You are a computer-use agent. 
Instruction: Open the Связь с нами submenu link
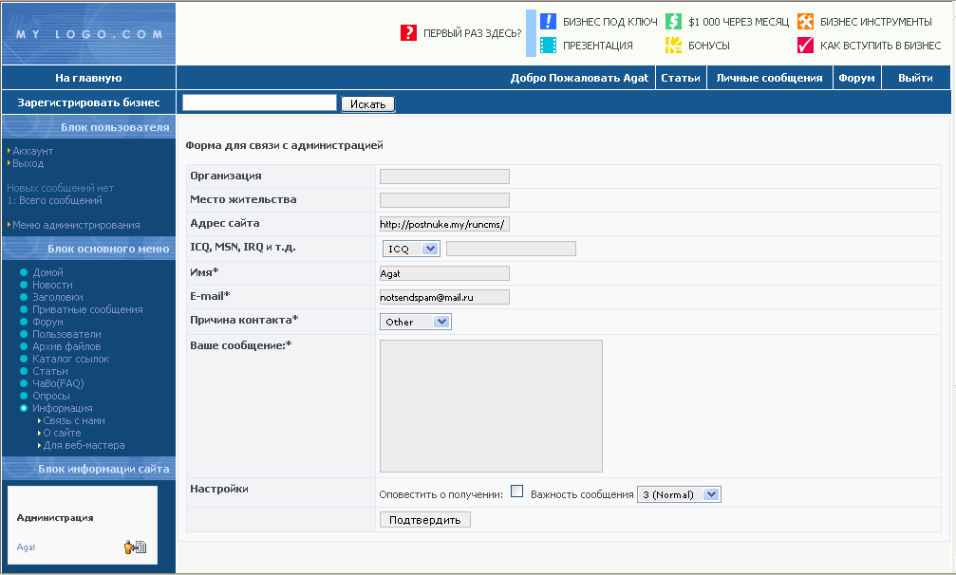coord(74,420)
